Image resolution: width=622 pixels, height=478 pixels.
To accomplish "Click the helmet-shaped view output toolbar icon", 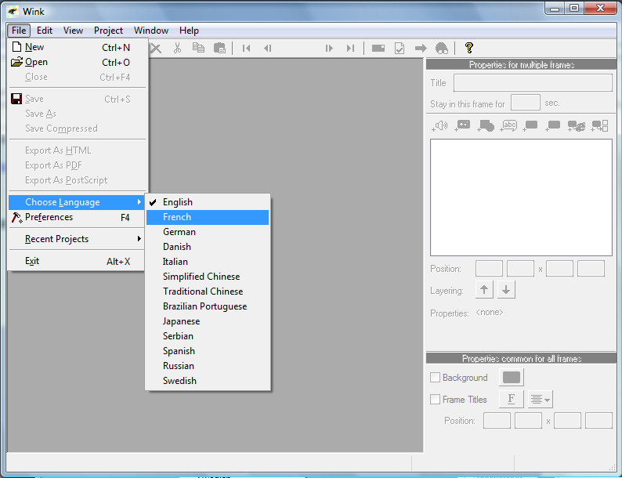I will click(442, 49).
